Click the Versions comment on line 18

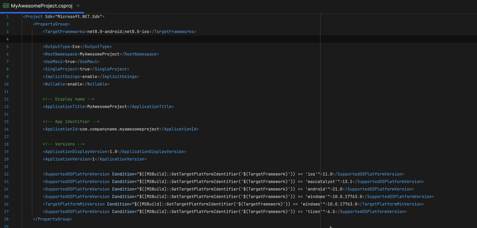64,144
